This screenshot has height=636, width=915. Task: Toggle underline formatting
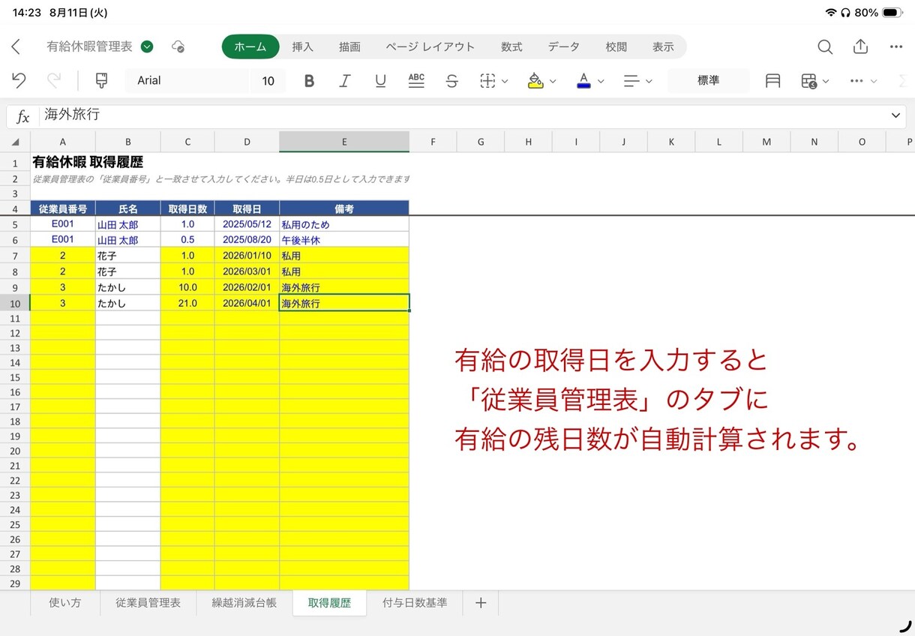click(380, 81)
